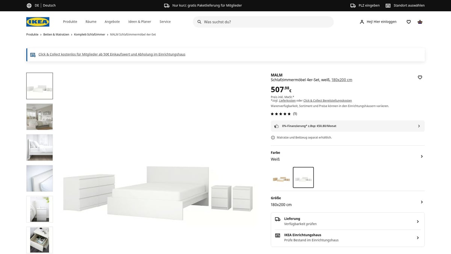451x254 pixels.
Task: Click the info icon next to Matratze note
Action: [x=272, y=137]
